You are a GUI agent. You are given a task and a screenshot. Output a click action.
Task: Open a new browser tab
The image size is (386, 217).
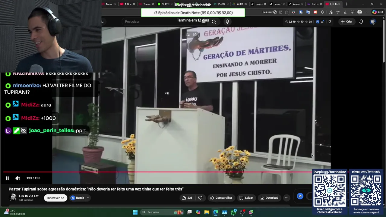pyautogui.click(x=346, y=4)
